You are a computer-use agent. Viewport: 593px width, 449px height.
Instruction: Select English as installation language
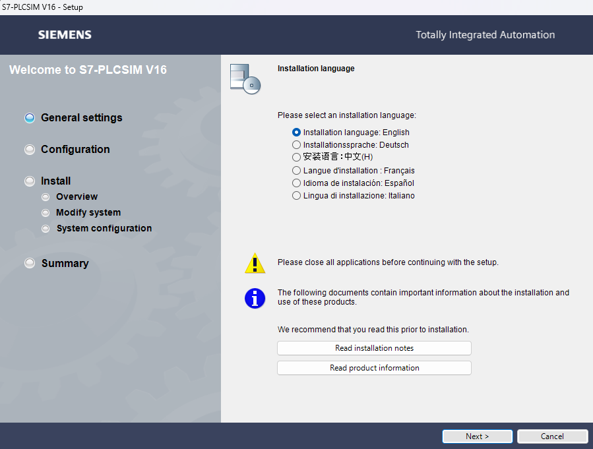(x=297, y=133)
